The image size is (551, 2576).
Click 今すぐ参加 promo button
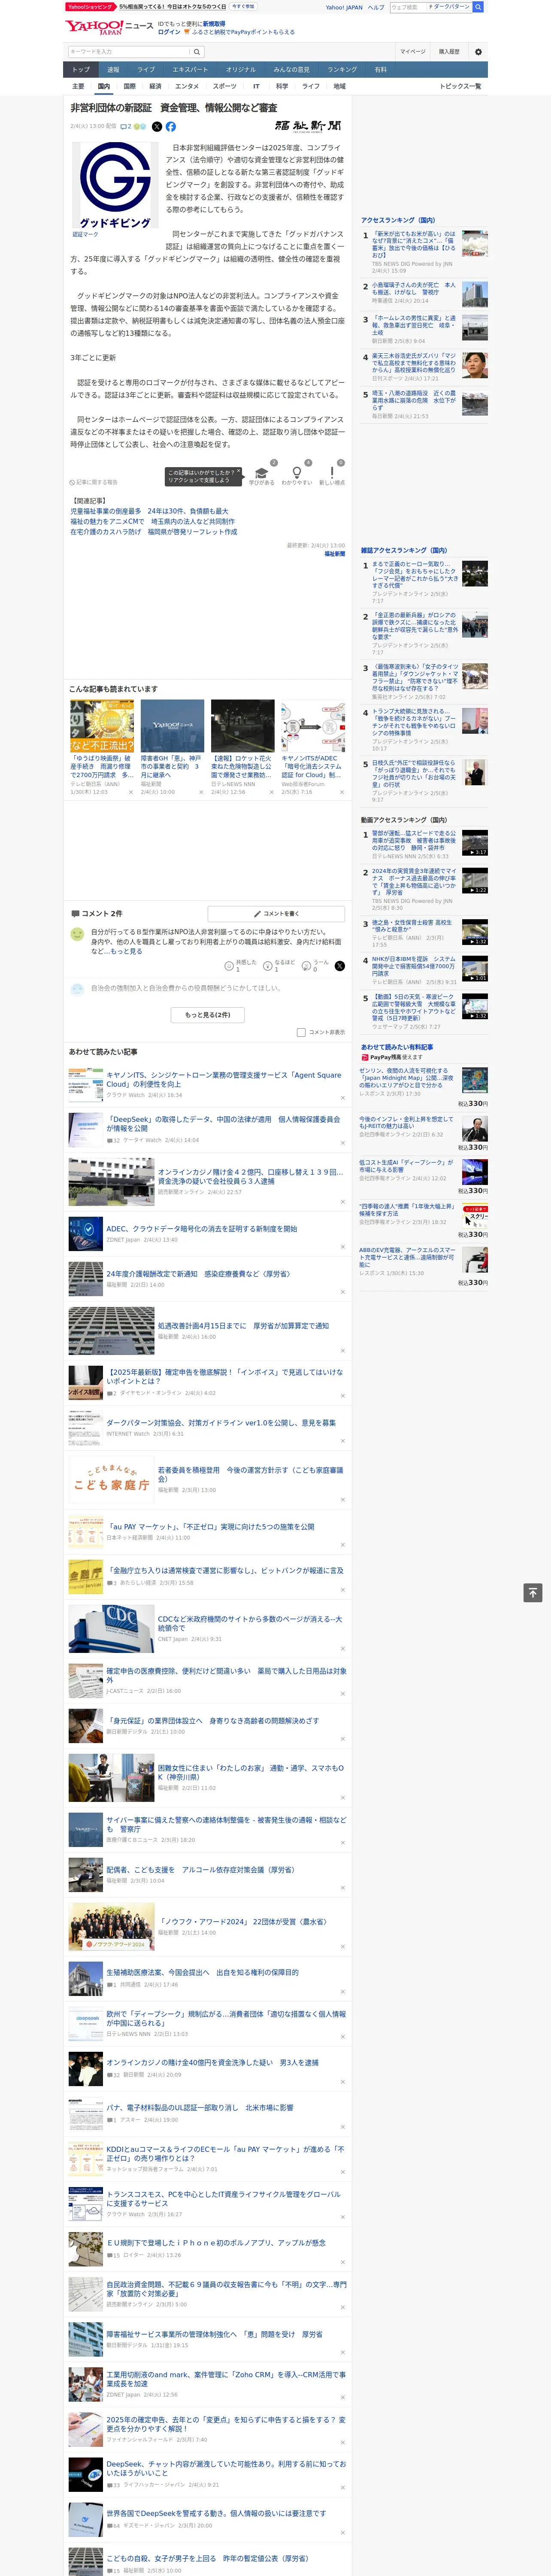click(x=243, y=6)
